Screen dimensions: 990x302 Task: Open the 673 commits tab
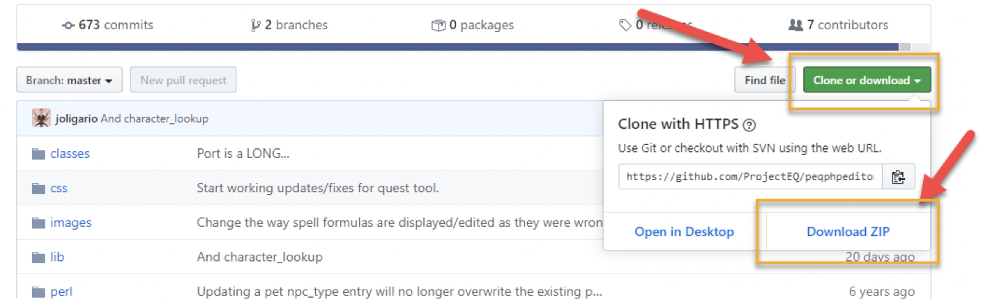click(107, 25)
